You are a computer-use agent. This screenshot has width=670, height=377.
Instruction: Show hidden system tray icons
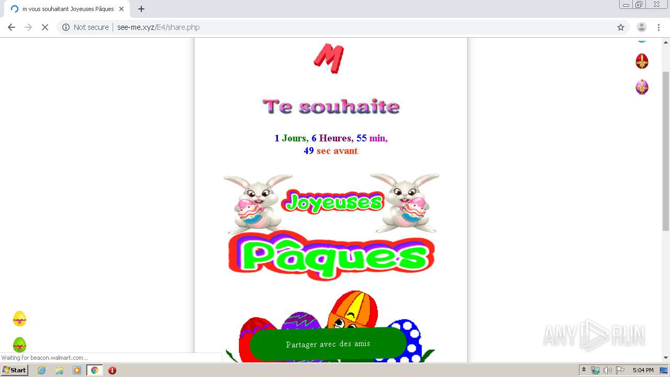click(x=584, y=370)
